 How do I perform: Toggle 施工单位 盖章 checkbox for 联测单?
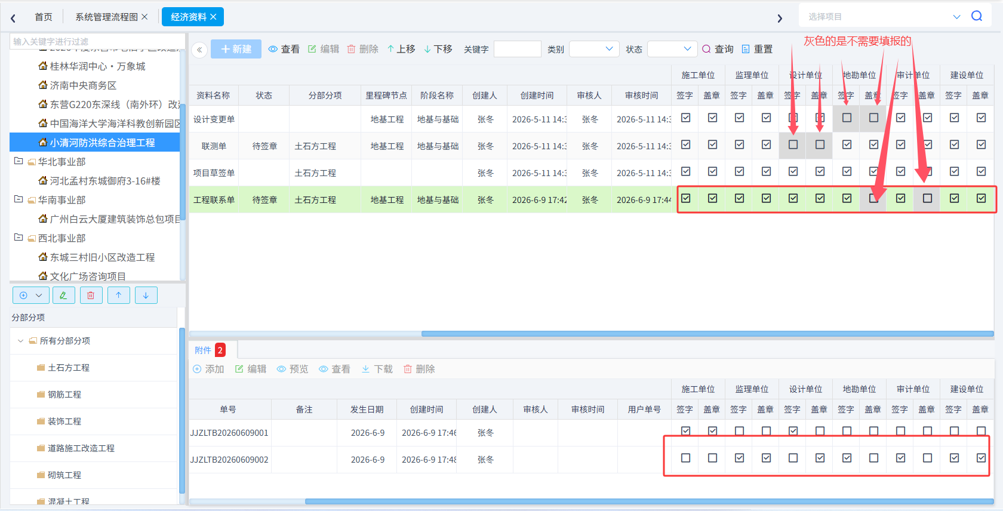[x=713, y=144]
